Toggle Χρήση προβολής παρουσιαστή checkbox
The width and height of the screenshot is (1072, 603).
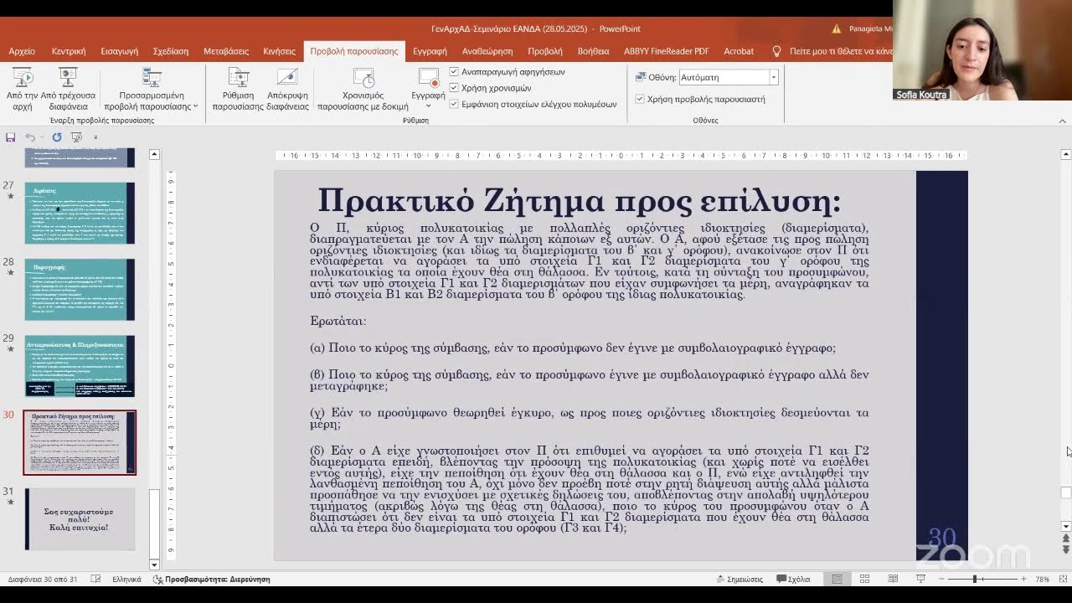click(x=640, y=99)
